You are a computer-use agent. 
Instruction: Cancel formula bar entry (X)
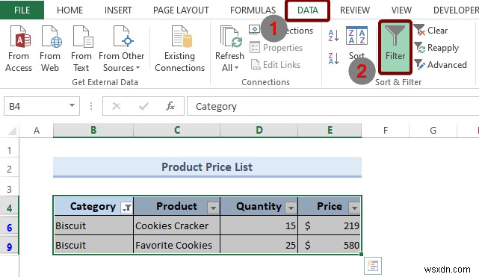(x=117, y=106)
